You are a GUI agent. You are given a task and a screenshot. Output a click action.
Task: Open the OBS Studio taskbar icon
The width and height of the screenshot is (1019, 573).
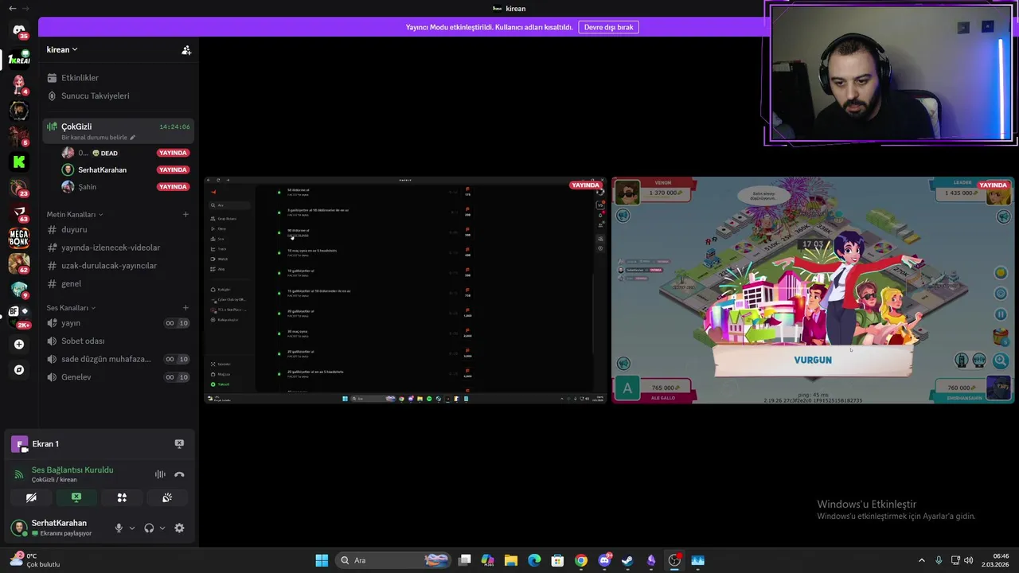tap(674, 560)
